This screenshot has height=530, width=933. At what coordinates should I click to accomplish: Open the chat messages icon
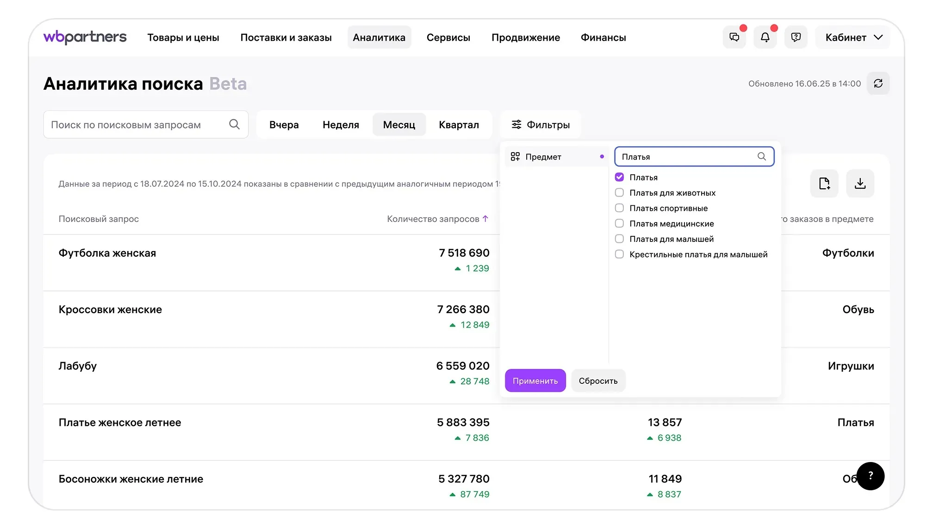tap(734, 37)
